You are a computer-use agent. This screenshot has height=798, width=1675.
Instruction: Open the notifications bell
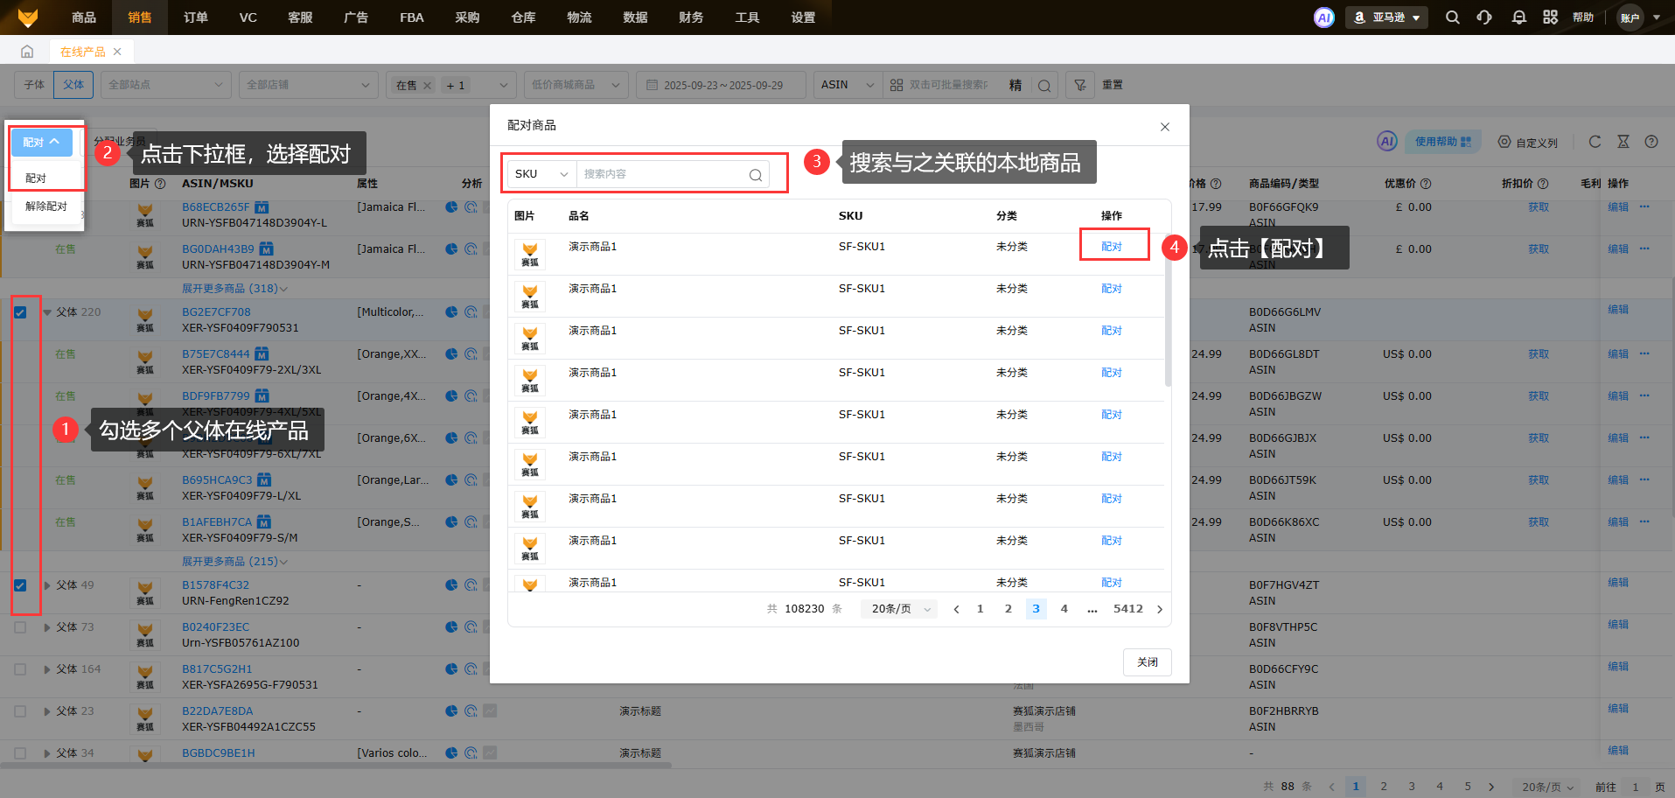[x=1519, y=17]
